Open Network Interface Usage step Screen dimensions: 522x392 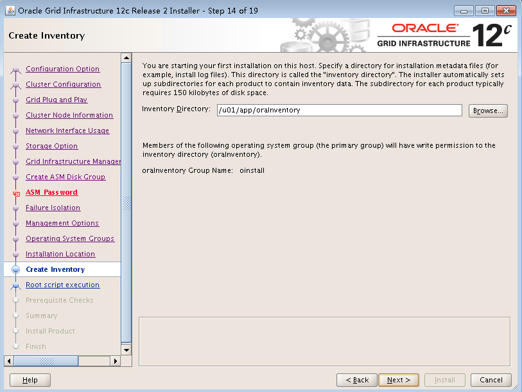pos(67,130)
